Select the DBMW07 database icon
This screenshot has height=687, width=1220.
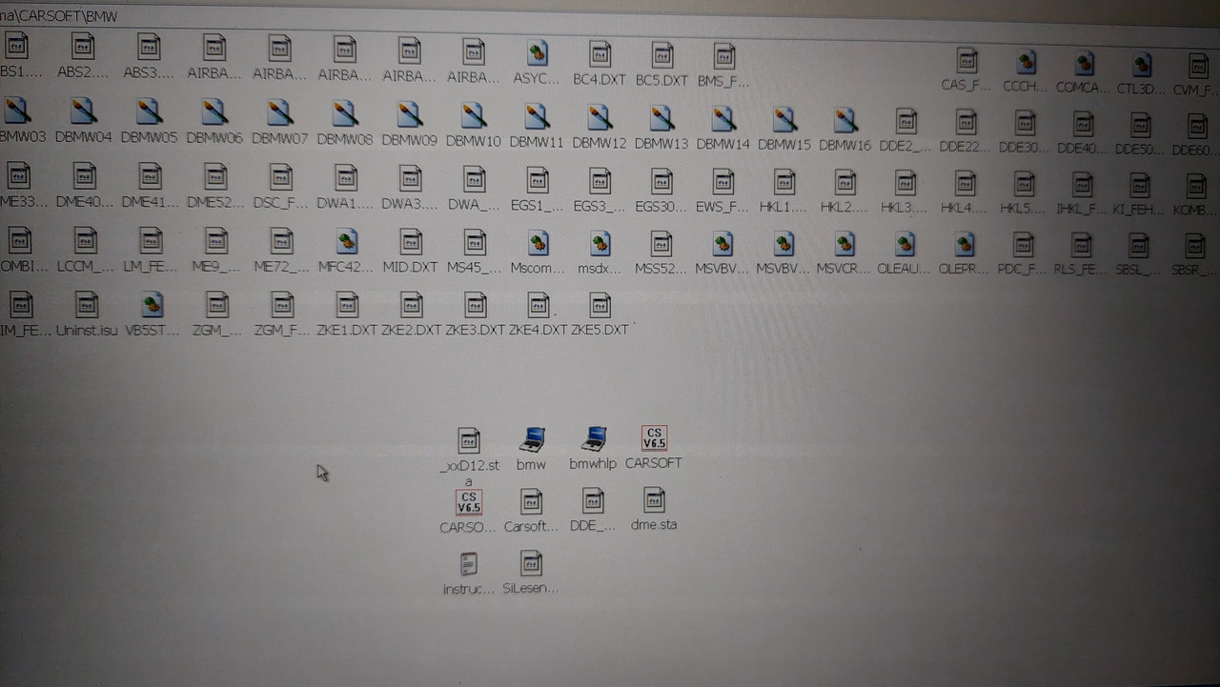tap(279, 113)
